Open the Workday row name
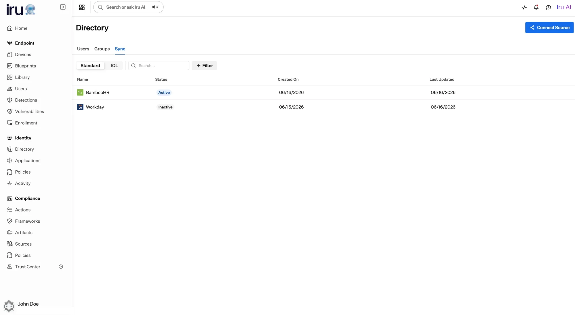Screen dimensions: 575x315 95,107
